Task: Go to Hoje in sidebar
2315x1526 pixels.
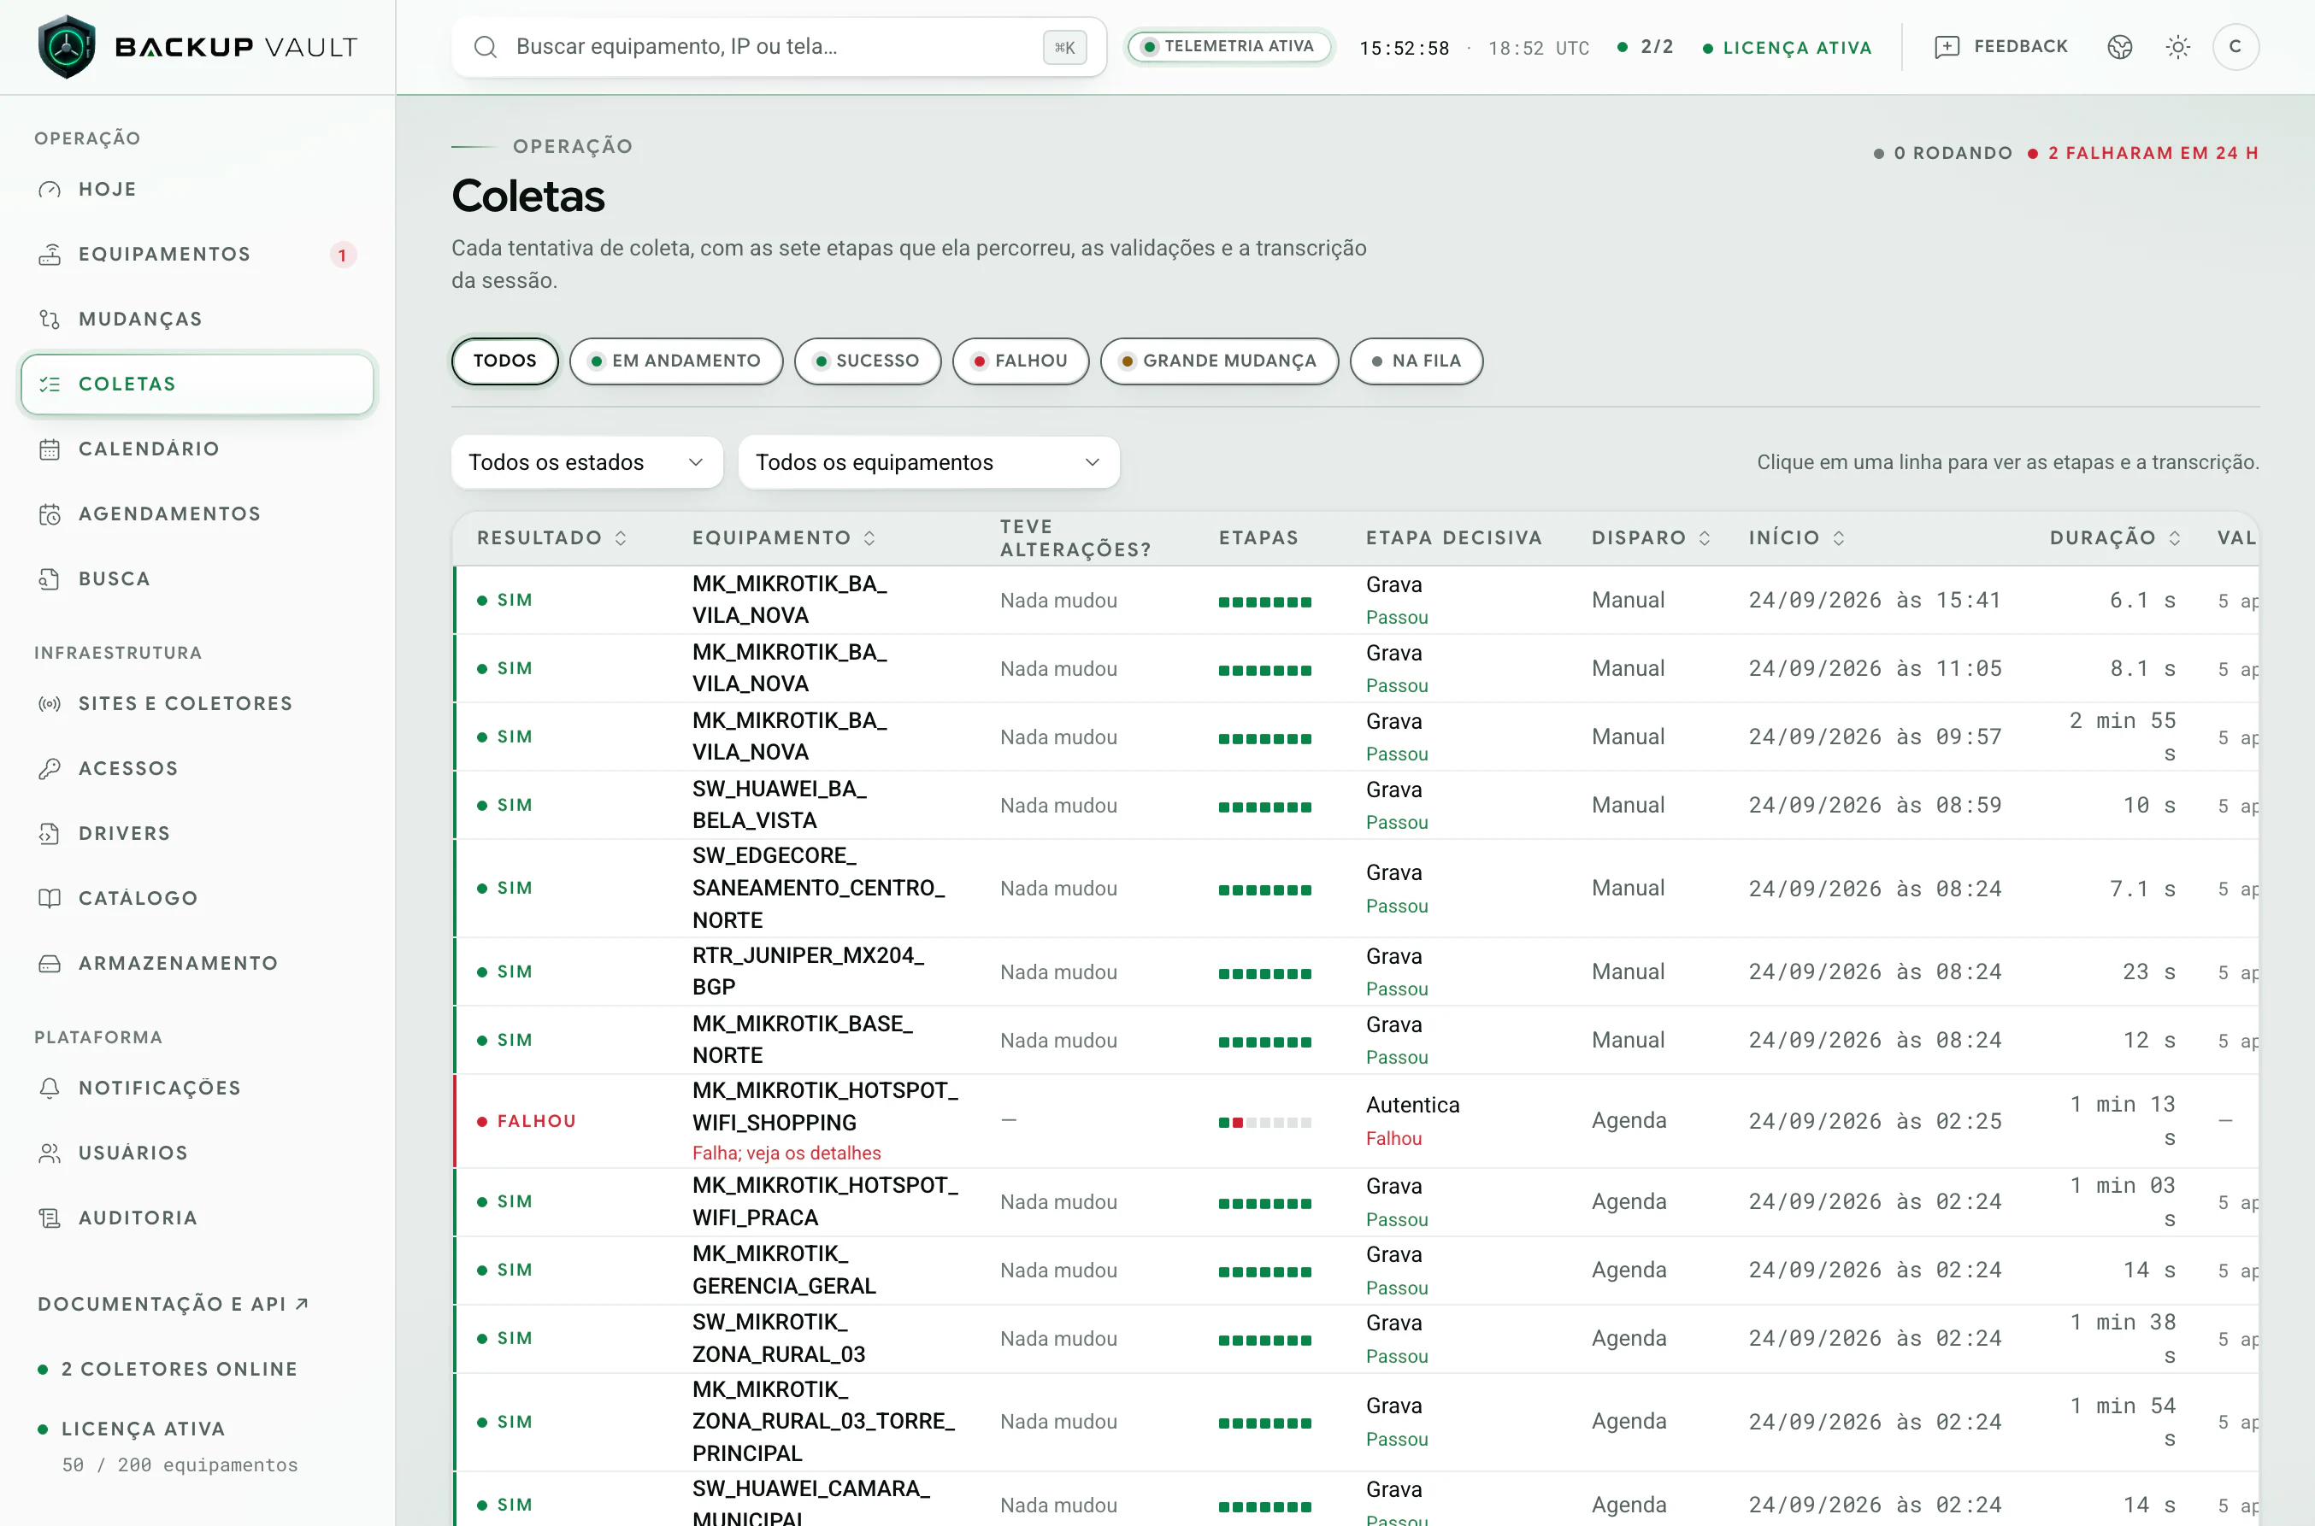Action: pyautogui.click(x=197, y=190)
